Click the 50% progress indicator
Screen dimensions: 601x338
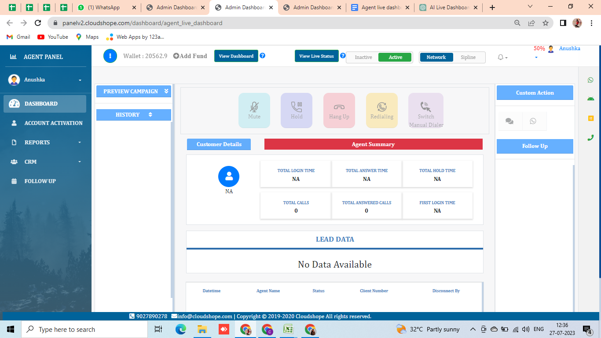coord(539,48)
